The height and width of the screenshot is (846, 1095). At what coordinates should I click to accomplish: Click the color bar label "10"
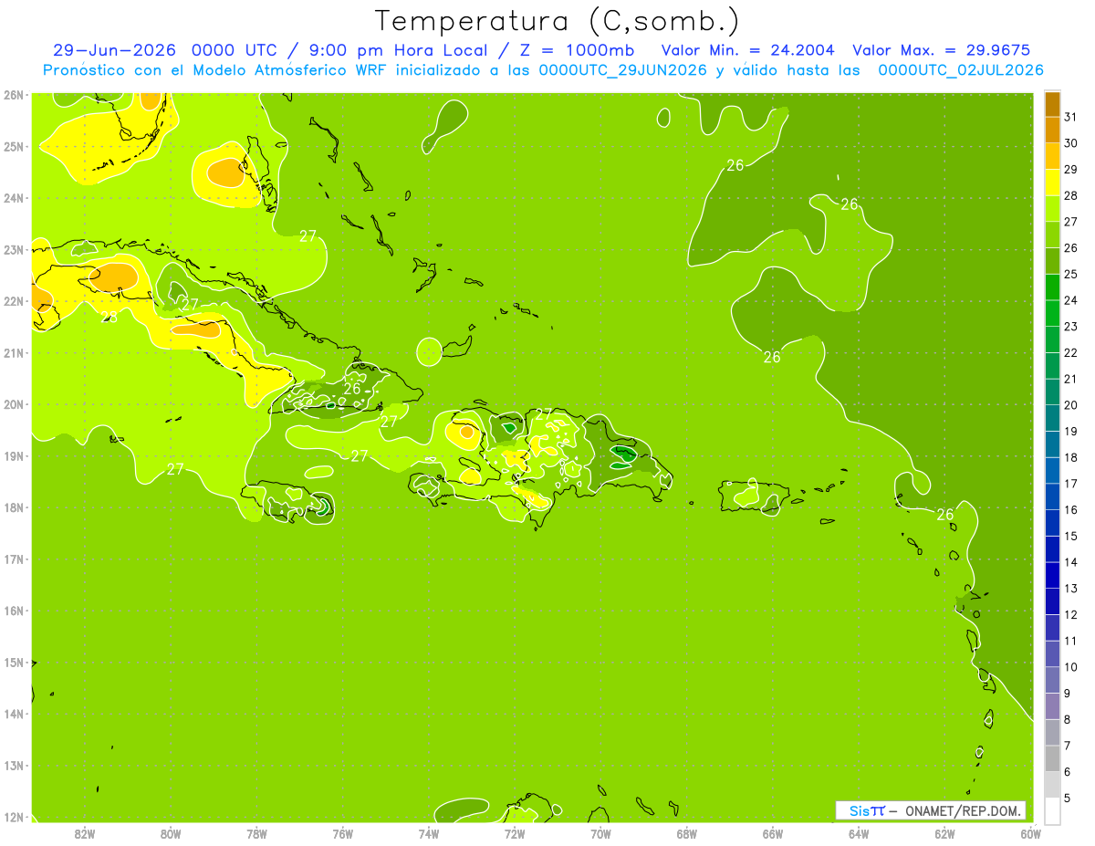click(x=1072, y=666)
